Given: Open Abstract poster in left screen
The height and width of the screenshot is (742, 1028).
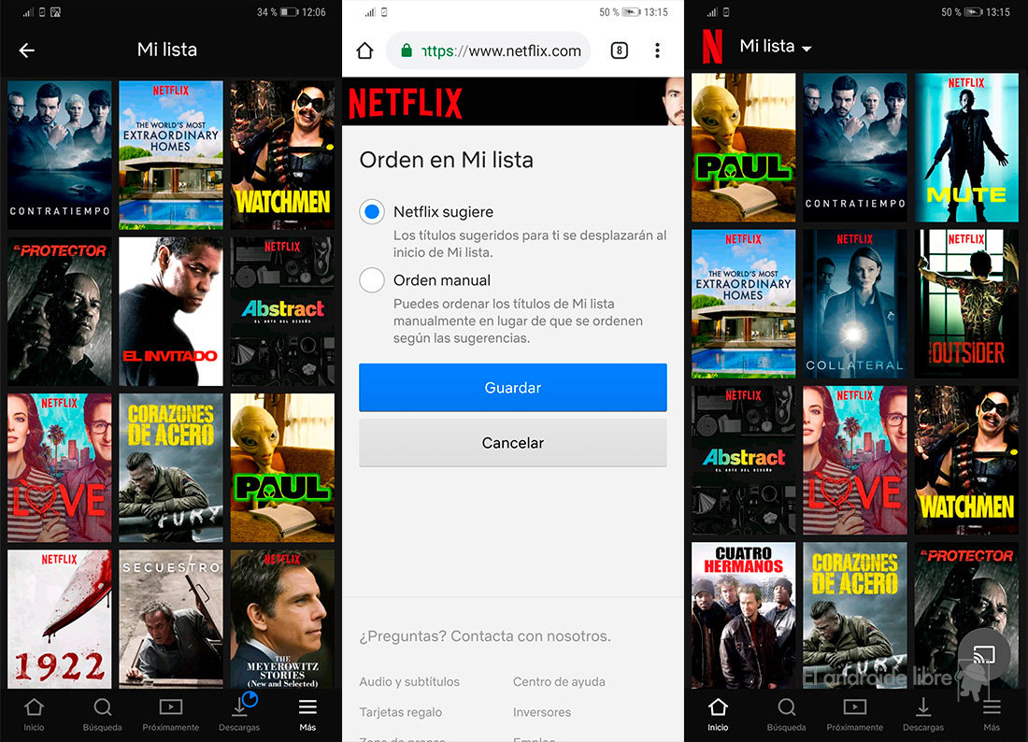Looking at the screenshot, I should click(282, 311).
